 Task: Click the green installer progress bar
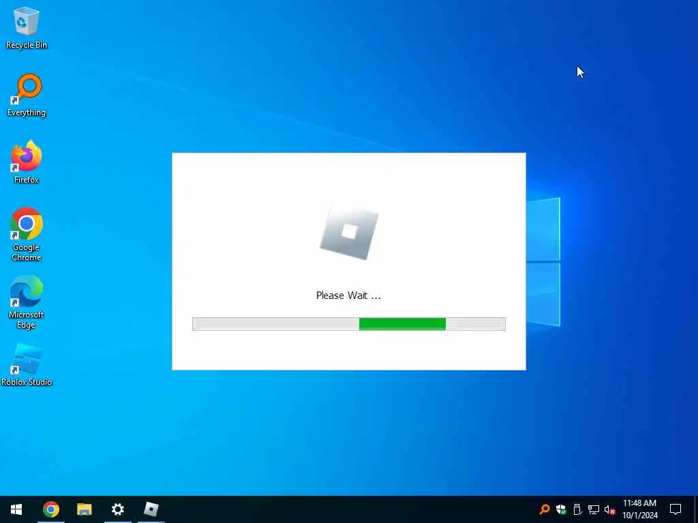point(348,324)
